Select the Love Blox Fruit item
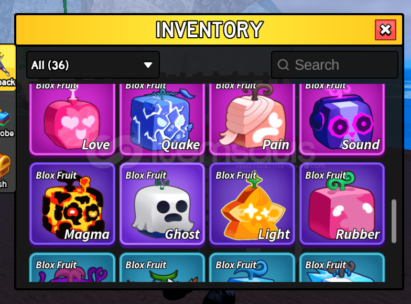The height and width of the screenshot is (304, 411). 72,119
